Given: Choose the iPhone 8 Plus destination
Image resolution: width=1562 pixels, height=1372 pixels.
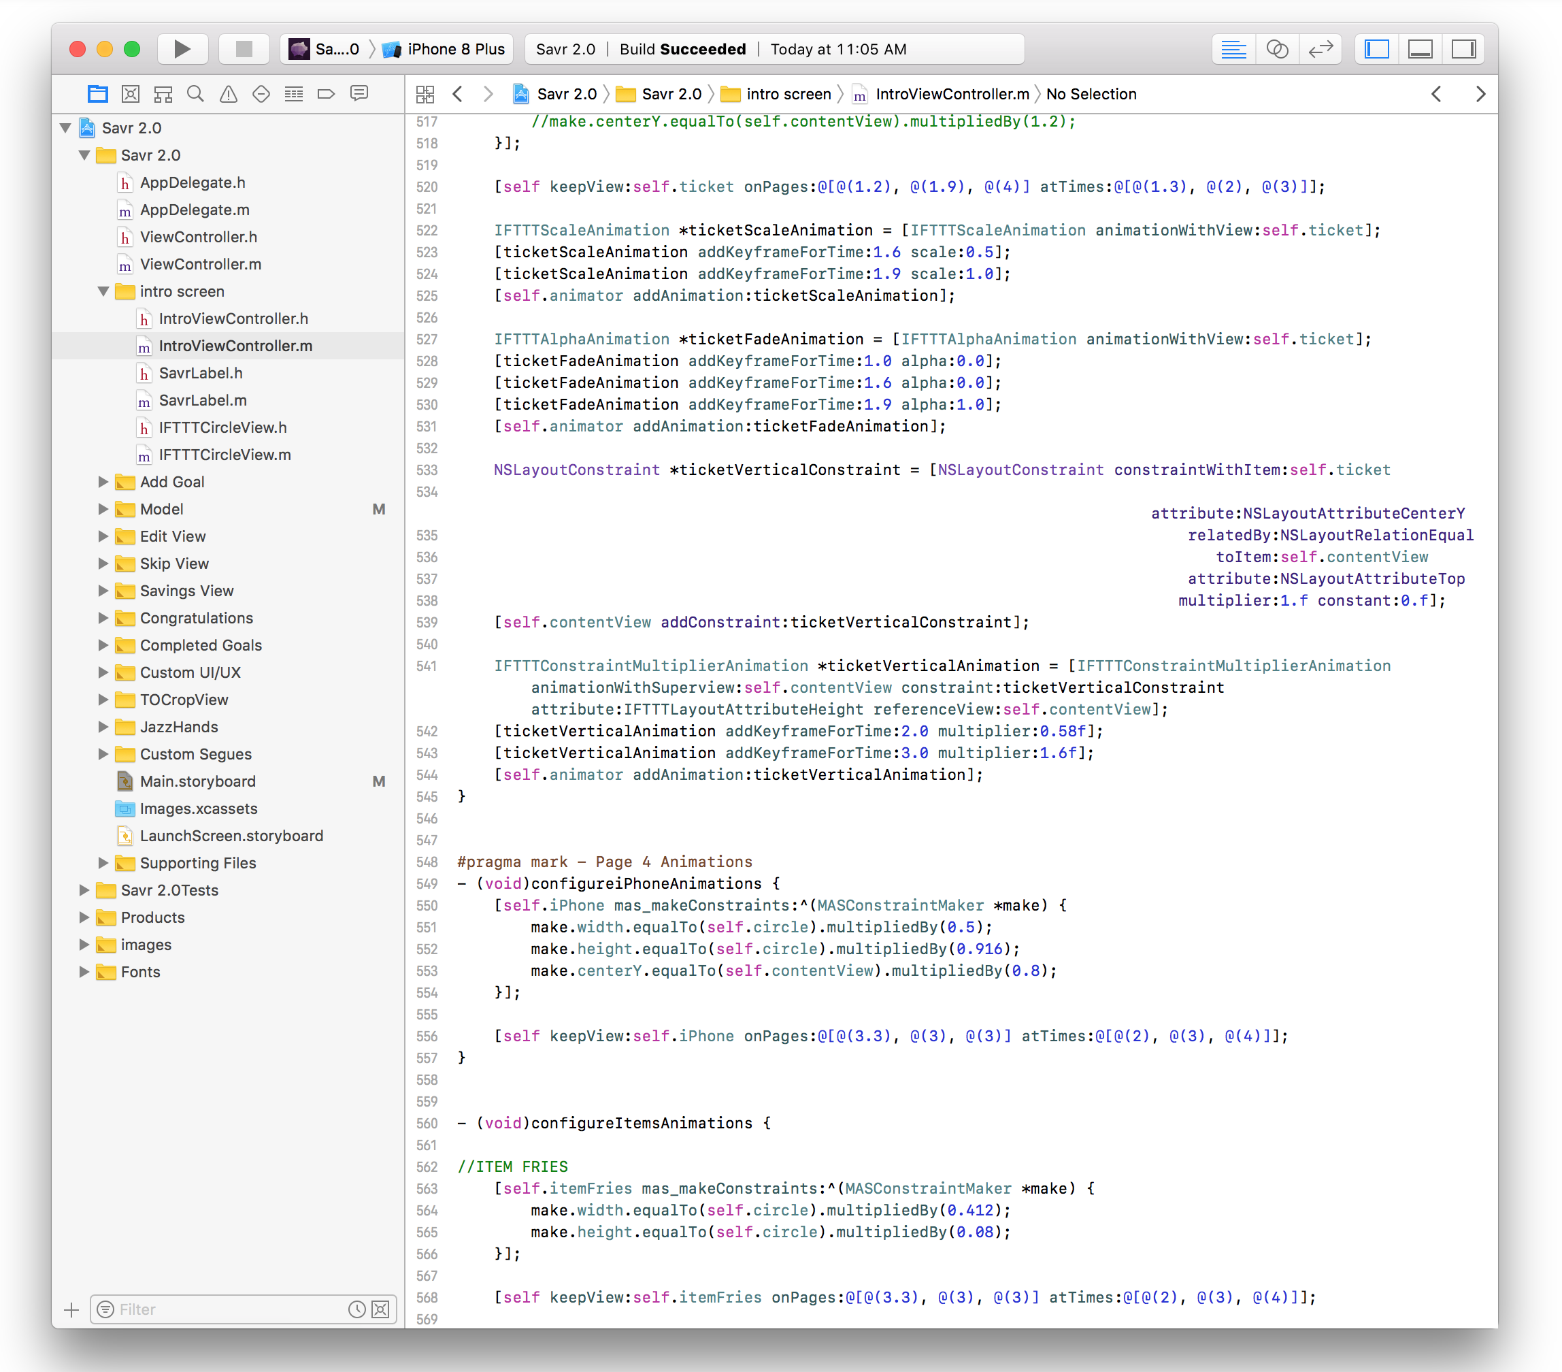Looking at the screenshot, I should (446, 49).
